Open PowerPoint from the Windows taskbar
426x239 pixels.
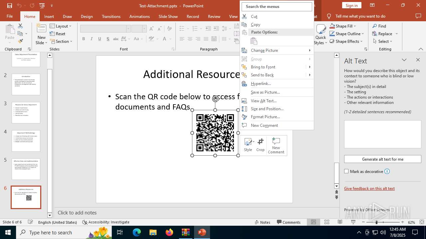[x=202, y=232]
